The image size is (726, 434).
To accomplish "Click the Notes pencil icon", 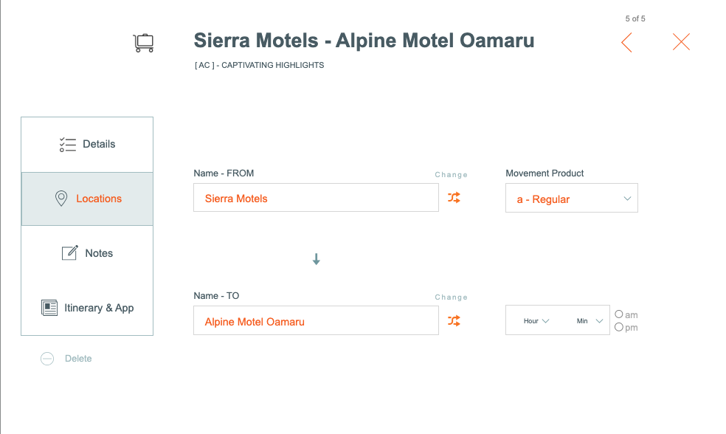I will tap(70, 253).
